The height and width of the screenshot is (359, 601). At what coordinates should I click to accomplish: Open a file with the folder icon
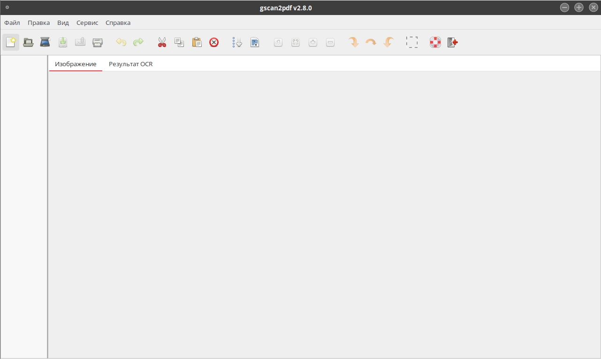pyautogui.click(x=28, y=42)
